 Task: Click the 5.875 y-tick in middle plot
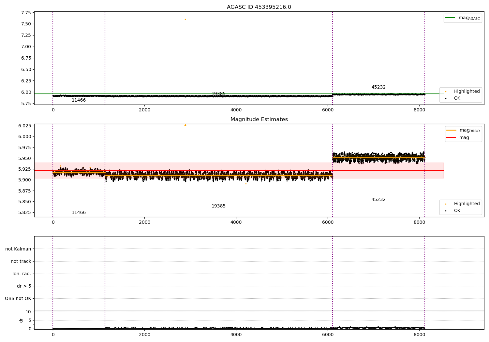tap(24, 191)
